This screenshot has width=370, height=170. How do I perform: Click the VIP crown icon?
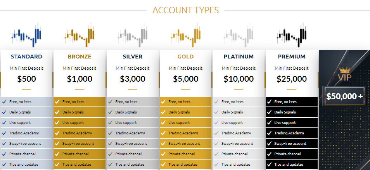(x=345, y=70)
